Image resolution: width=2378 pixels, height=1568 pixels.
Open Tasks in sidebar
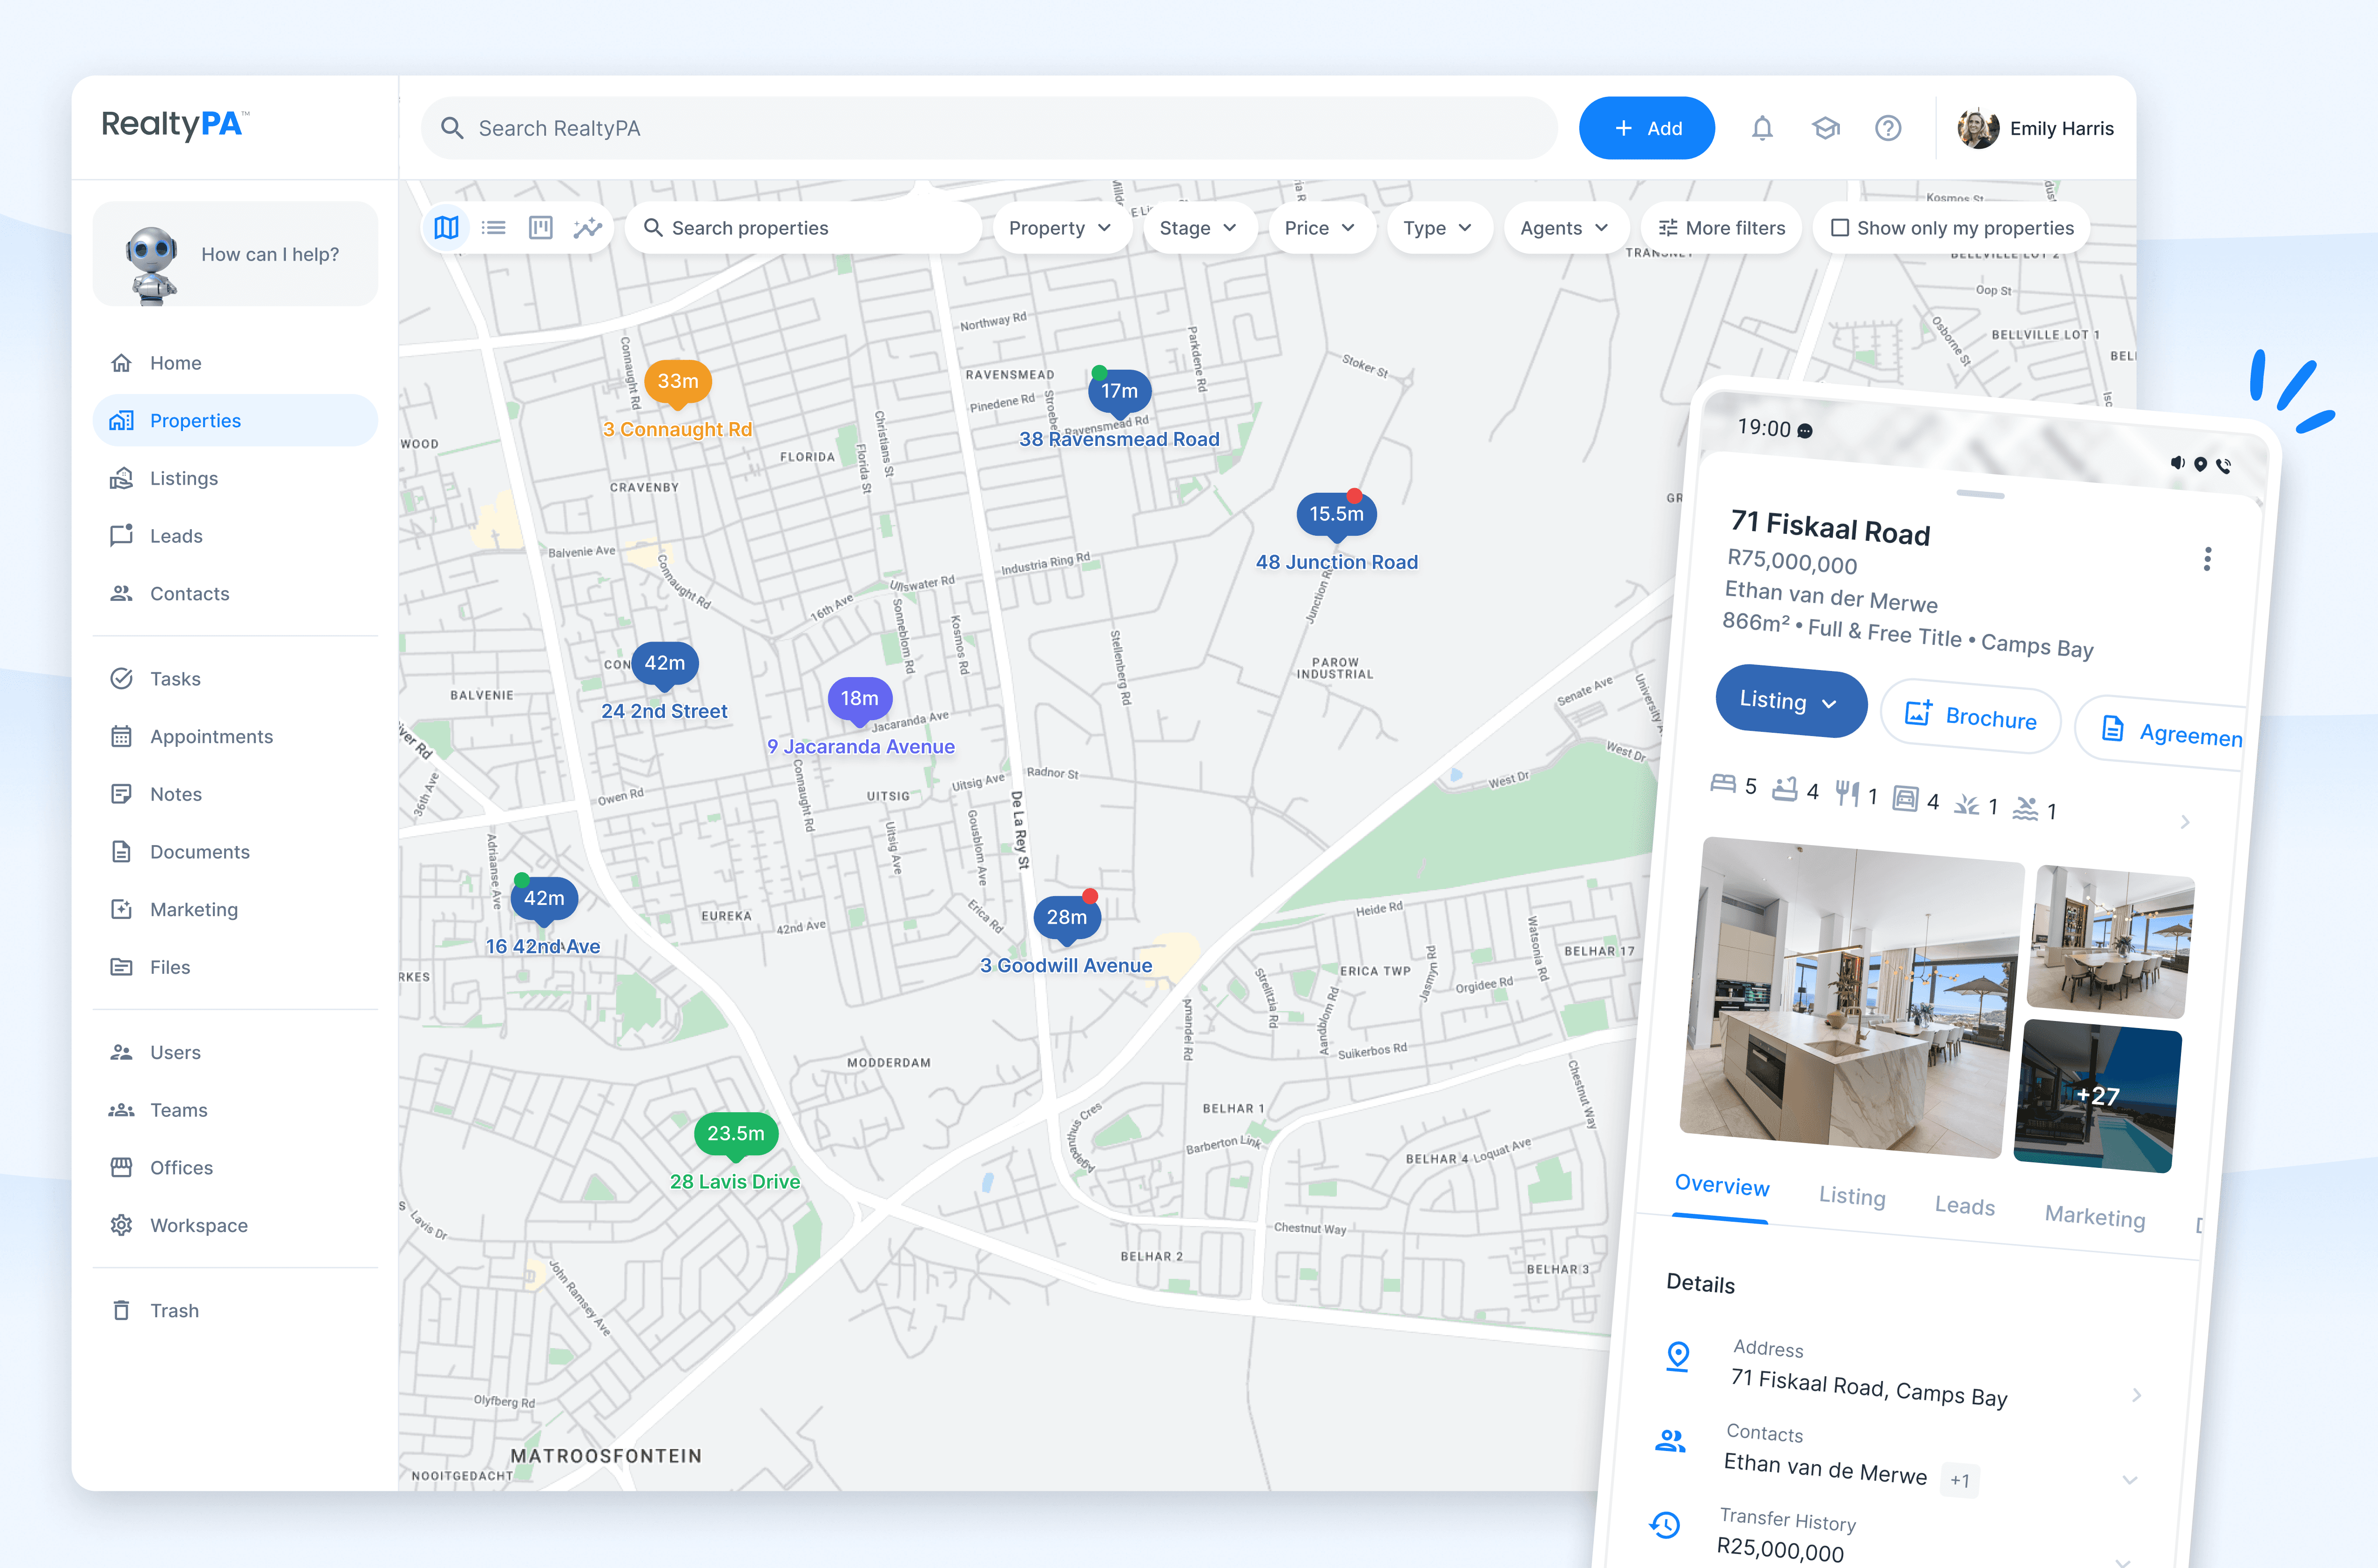(235, 679)
